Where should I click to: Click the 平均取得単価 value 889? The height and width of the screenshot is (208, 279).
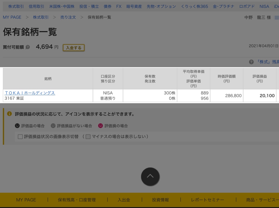204,93
